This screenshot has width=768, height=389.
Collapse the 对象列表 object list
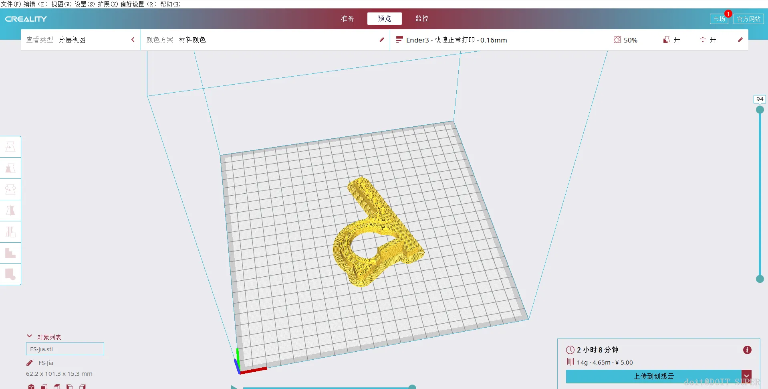(x=29, y=336)
